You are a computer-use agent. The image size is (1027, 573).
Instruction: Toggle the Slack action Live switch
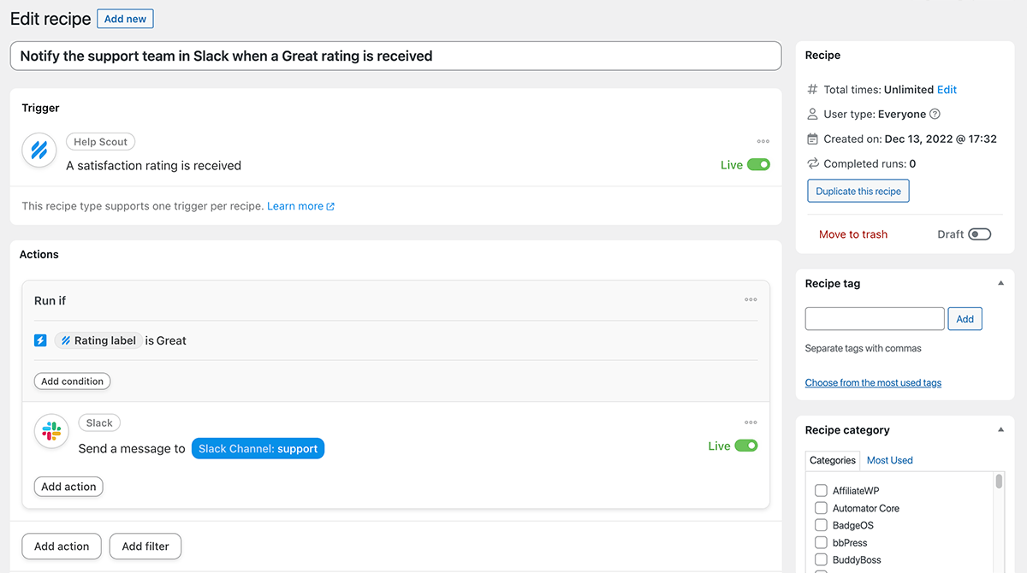[746, 446]
